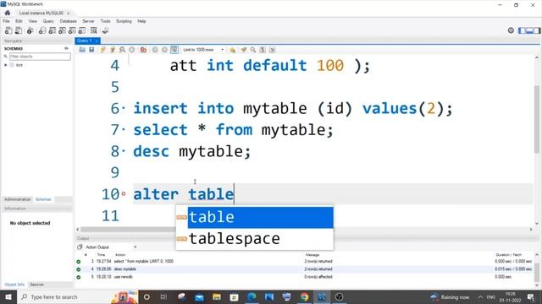Search table data toolbar icon

pos(94,30)
